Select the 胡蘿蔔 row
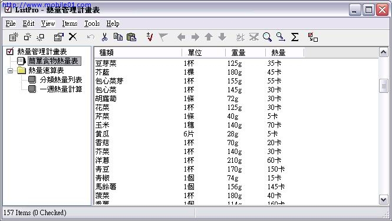392x221 pixels. (236, 99)
